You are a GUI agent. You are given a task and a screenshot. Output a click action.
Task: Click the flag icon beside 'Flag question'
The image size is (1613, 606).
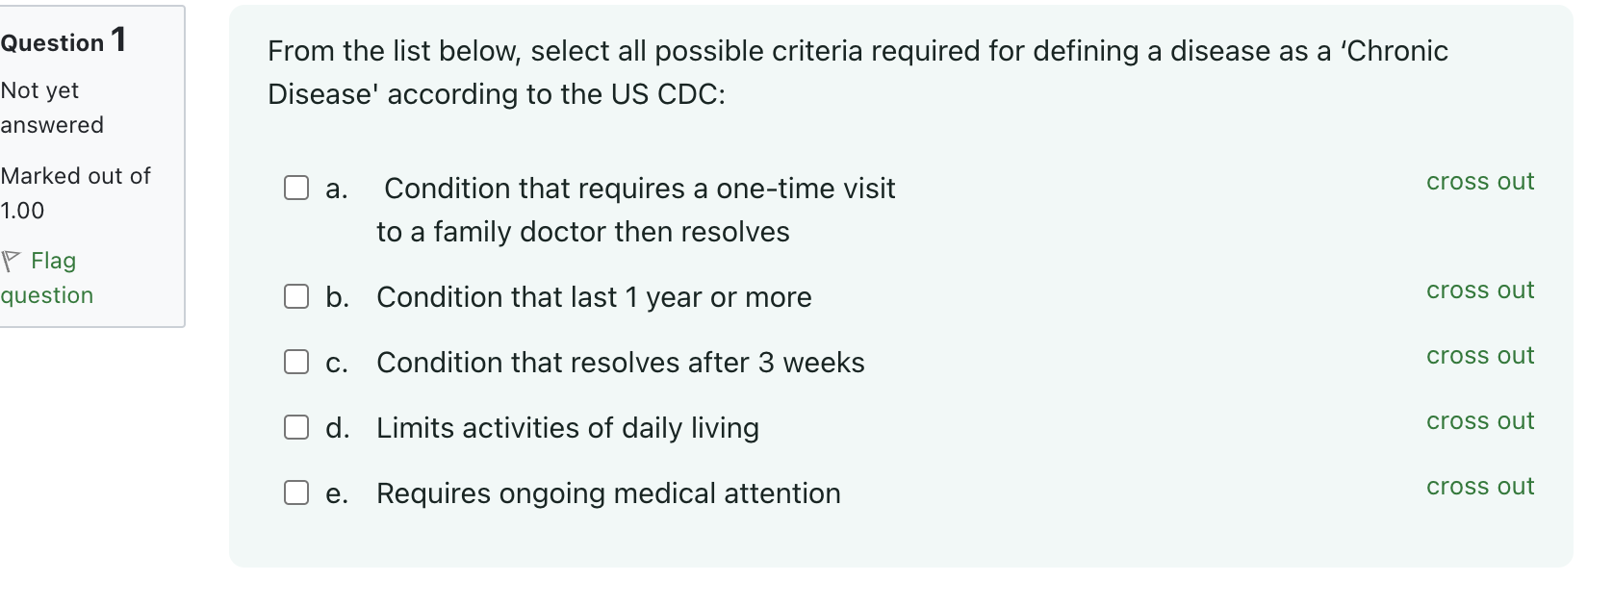12,260
